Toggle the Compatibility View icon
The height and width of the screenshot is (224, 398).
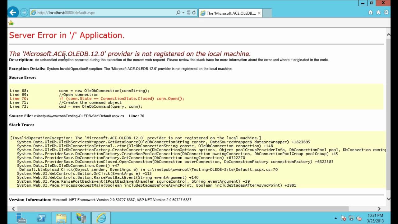[x=189, y=13]
